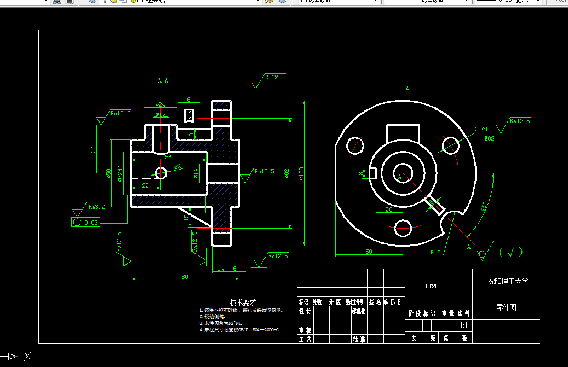
Task: Select the 处数 title block cell
Action: [x=317, y=302]
